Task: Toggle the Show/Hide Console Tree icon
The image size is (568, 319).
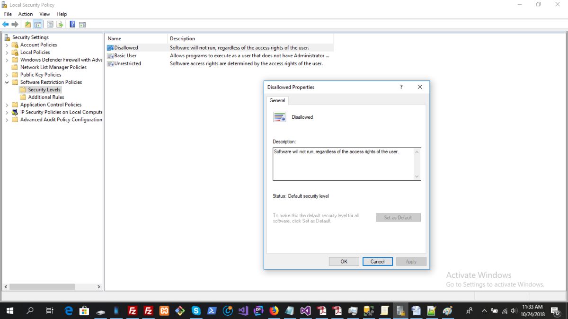Action: (38, 25)
